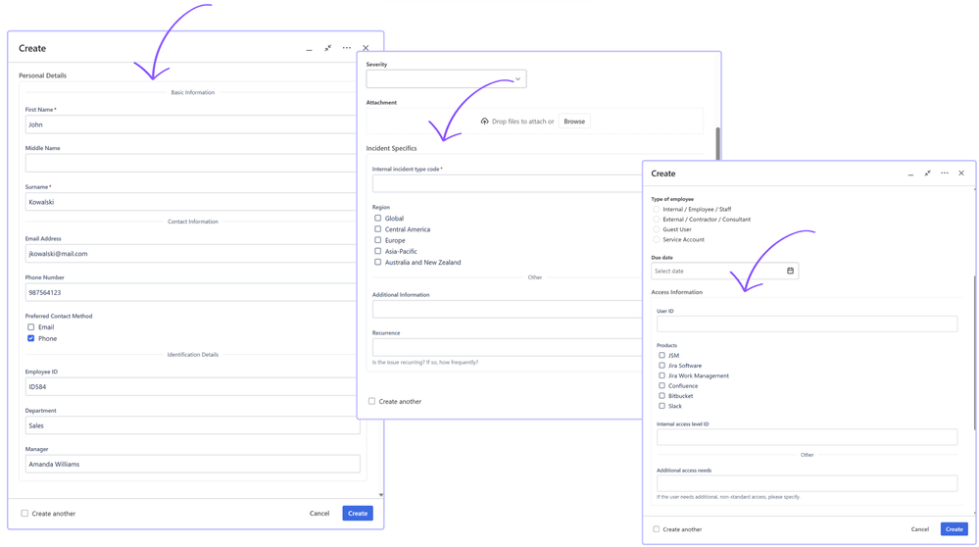Click the upload cloud icon in Attachment area
Image resolution: width=979 pixels, height=547 pixels.
484,122
